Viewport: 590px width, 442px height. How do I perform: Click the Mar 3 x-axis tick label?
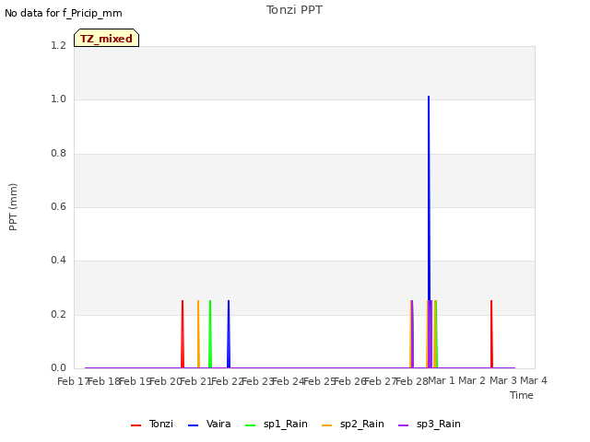[x=503, y=380]
